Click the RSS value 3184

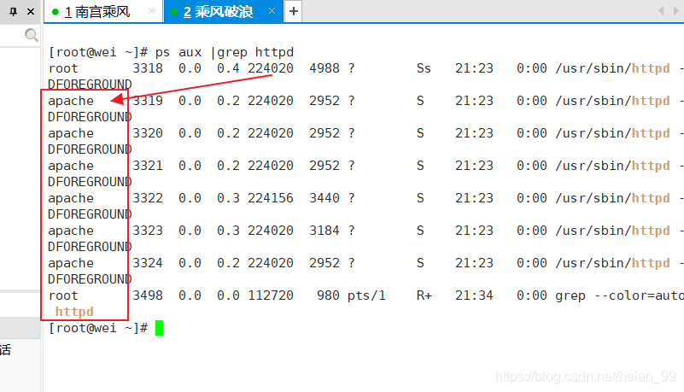point(324,231)
